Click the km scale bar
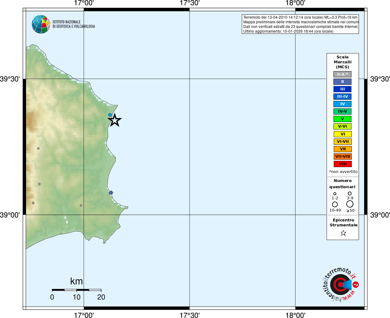Screen dimensions: 390x318 (76, 290)
